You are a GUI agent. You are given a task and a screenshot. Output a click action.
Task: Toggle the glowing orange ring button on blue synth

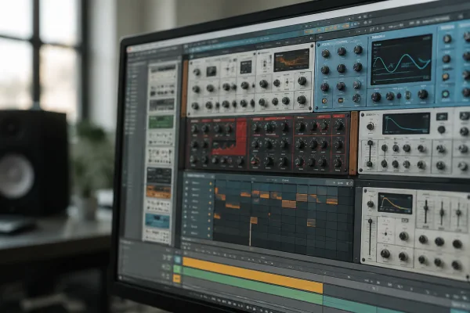[324, 101]
